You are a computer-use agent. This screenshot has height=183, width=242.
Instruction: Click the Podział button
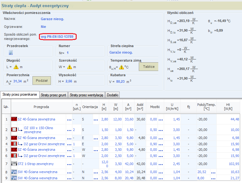(x=42, y=81)
